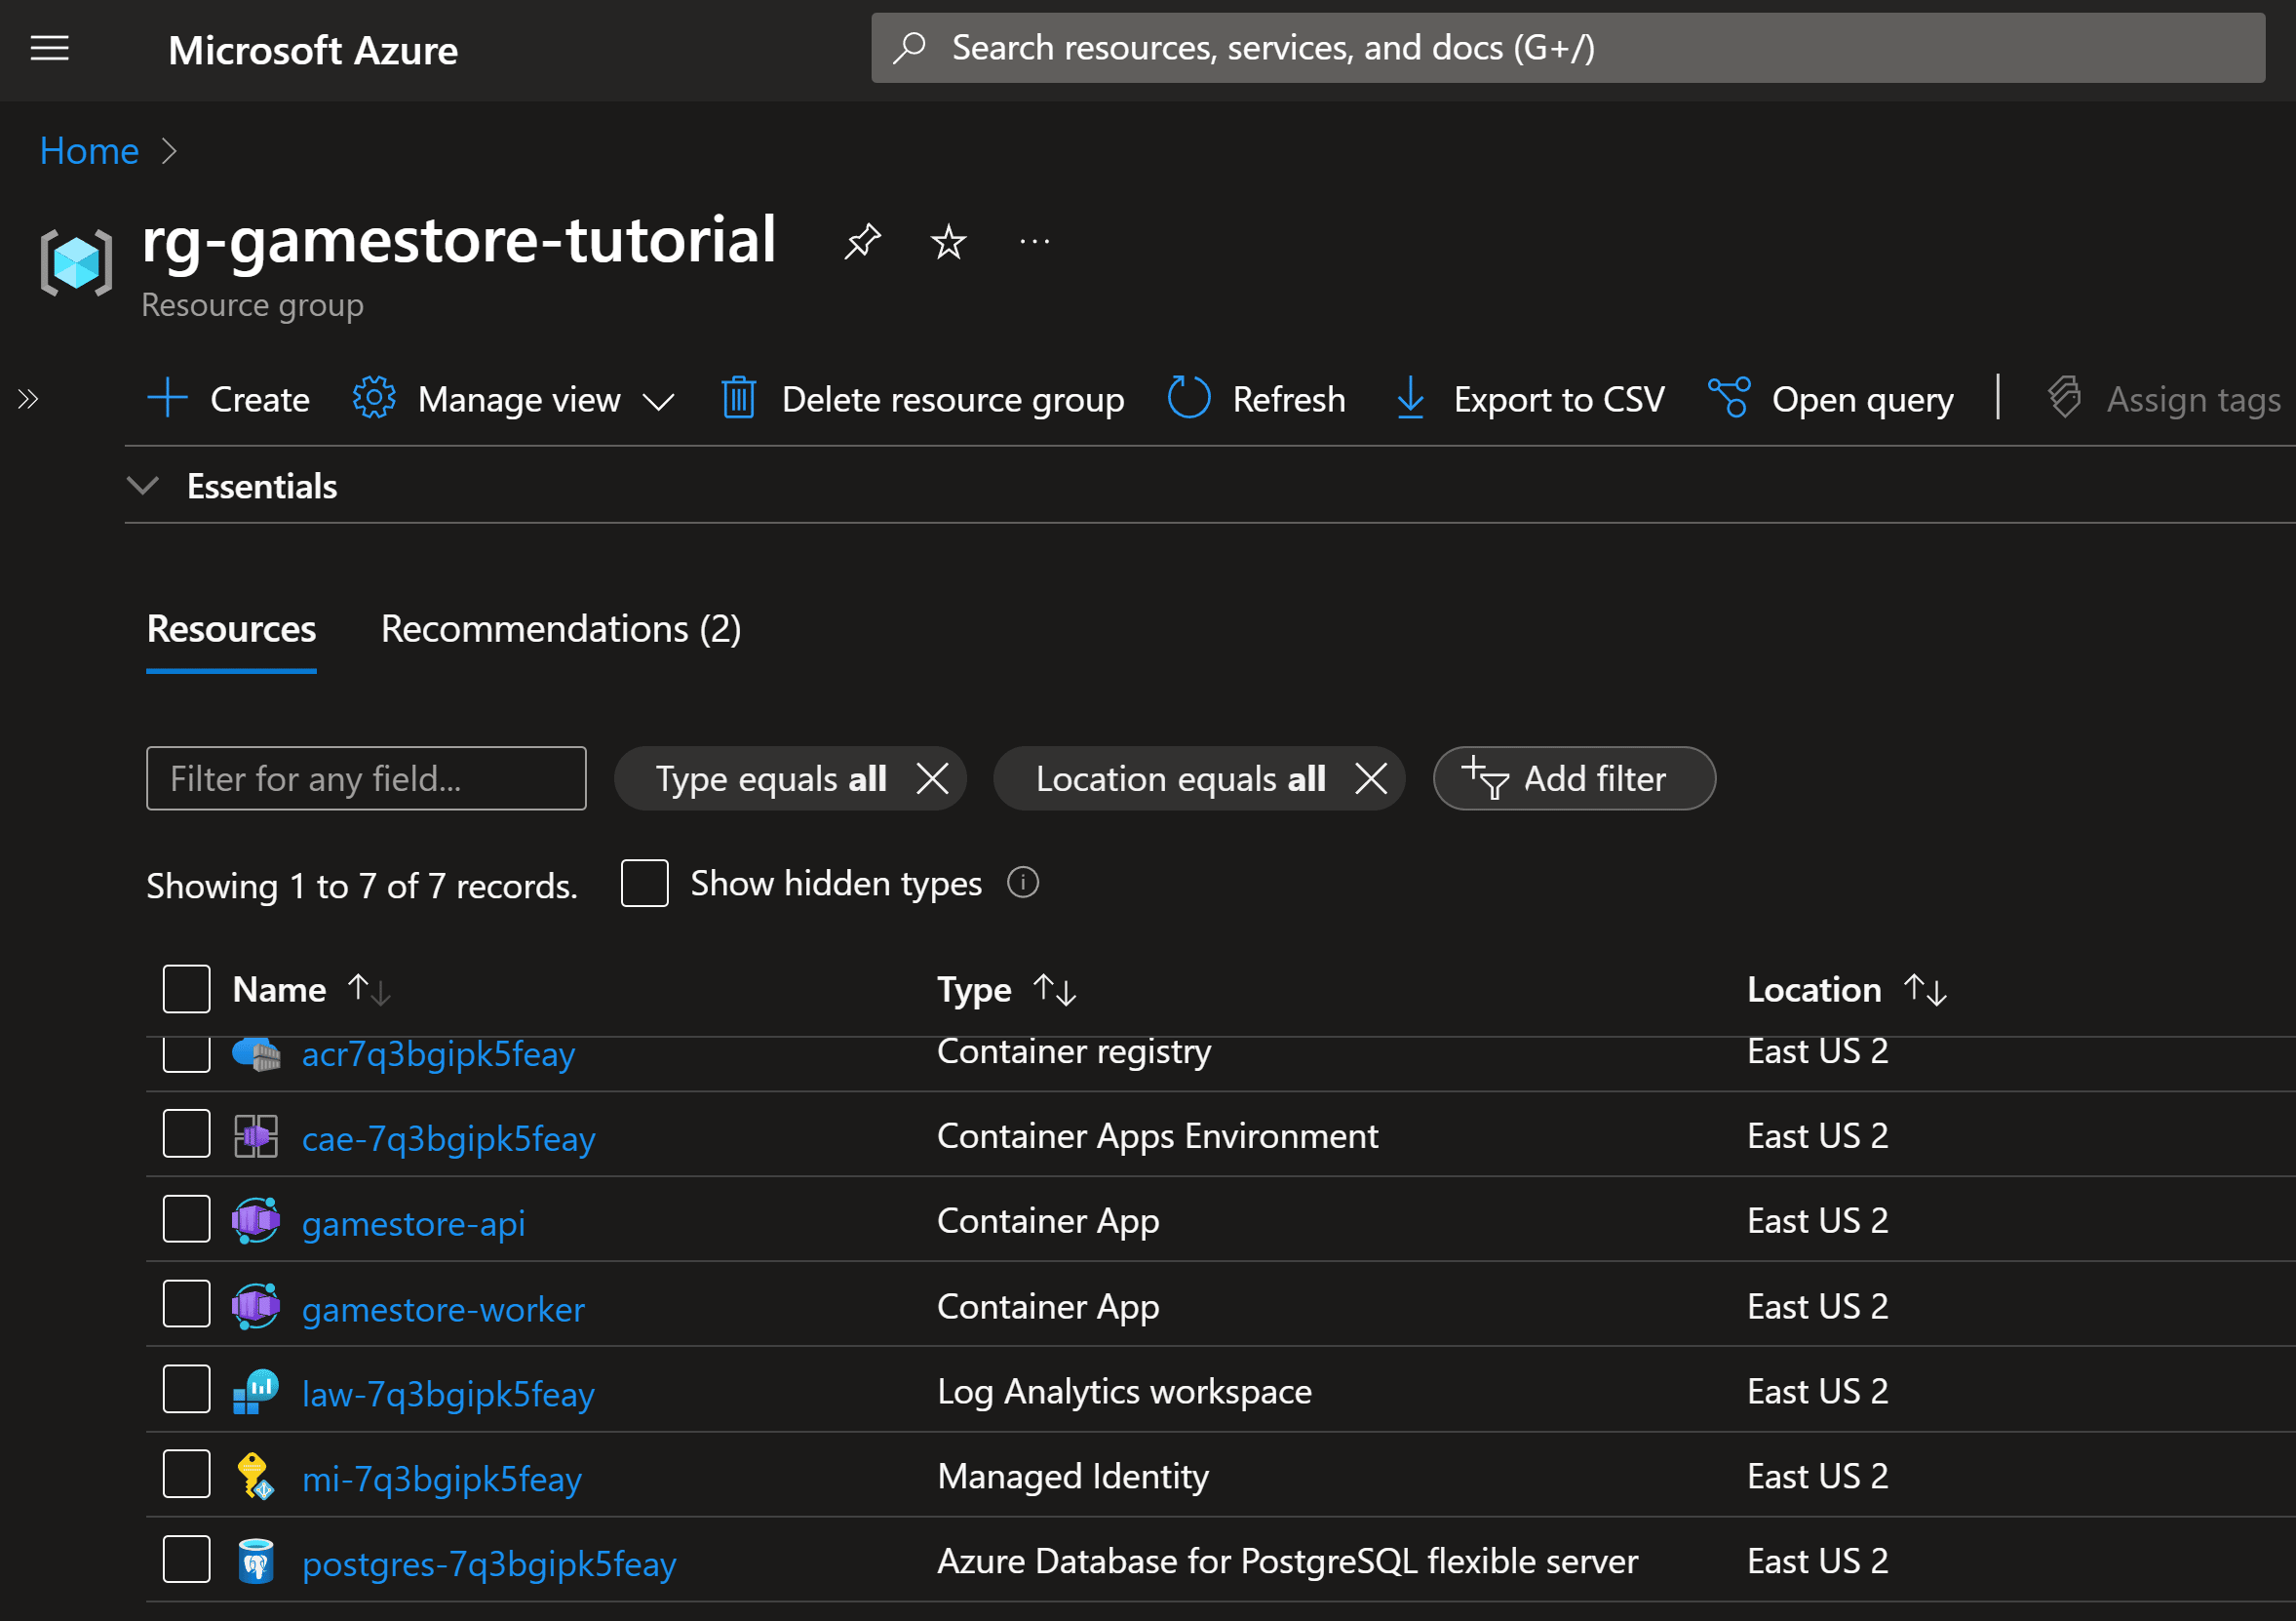
Task: Check the mi-7q3bgipk5feay row checkbox
Action: point(186,1474)
